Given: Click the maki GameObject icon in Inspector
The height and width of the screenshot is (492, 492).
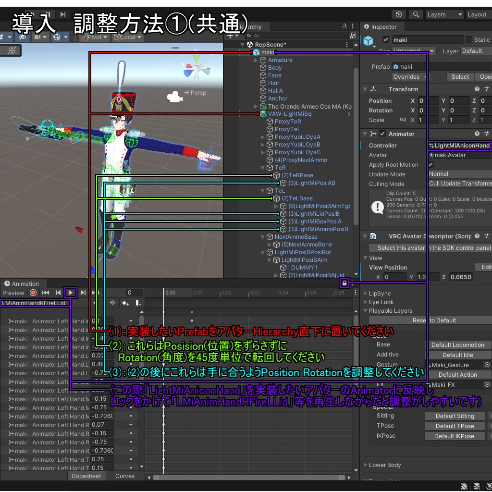Looking at the screenshot, I should [369, 41].
